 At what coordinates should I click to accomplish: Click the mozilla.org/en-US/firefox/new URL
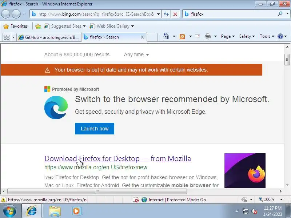click(96, 167)
